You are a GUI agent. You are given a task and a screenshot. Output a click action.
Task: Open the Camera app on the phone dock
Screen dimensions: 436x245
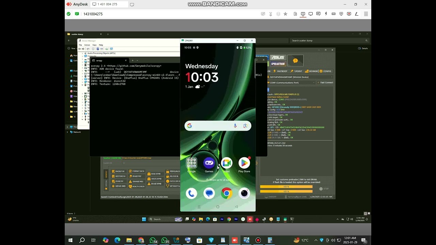[244, 193]
